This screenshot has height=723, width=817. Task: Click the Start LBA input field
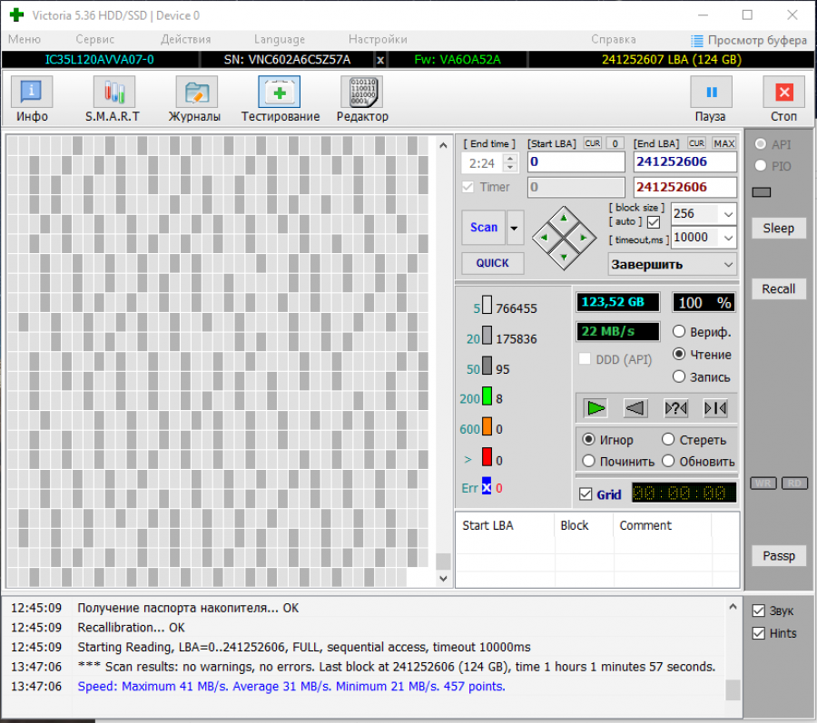click(576, 162)
